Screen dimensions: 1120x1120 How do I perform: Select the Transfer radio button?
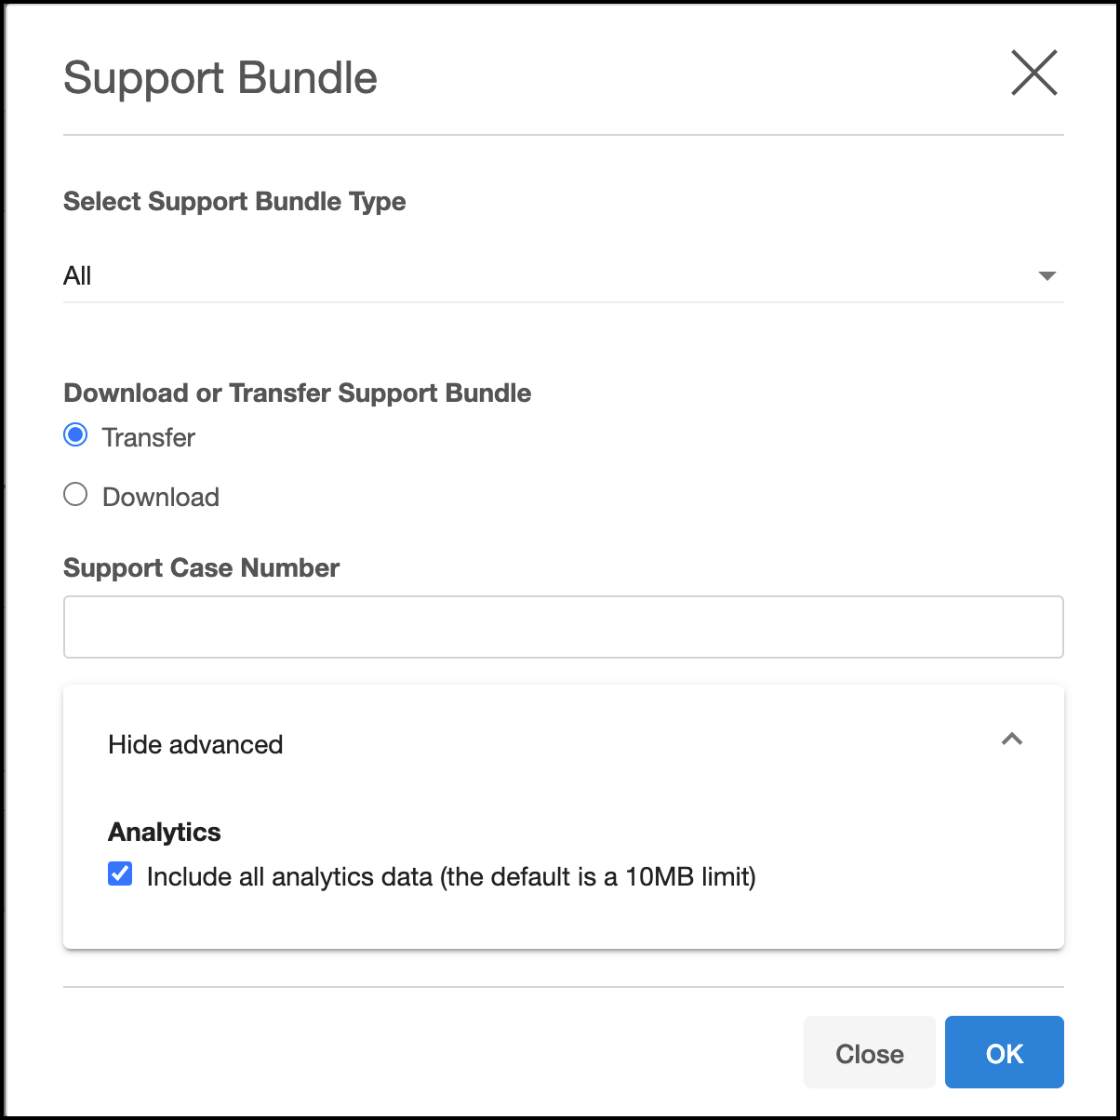coord(75,435)
